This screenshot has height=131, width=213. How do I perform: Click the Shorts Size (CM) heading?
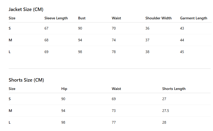pos(26,80)
